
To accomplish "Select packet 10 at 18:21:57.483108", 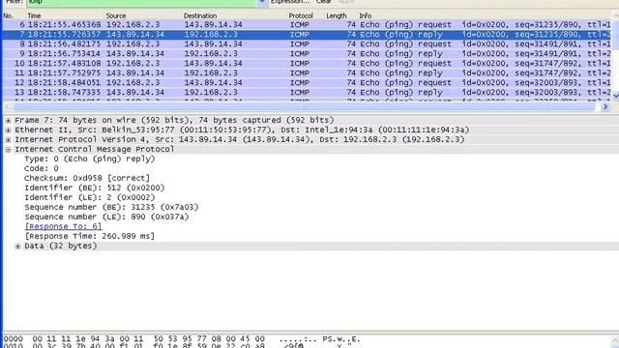I will click(x=308, y=63).
